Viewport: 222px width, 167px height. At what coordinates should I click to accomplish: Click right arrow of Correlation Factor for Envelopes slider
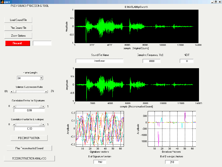(43, 124)
